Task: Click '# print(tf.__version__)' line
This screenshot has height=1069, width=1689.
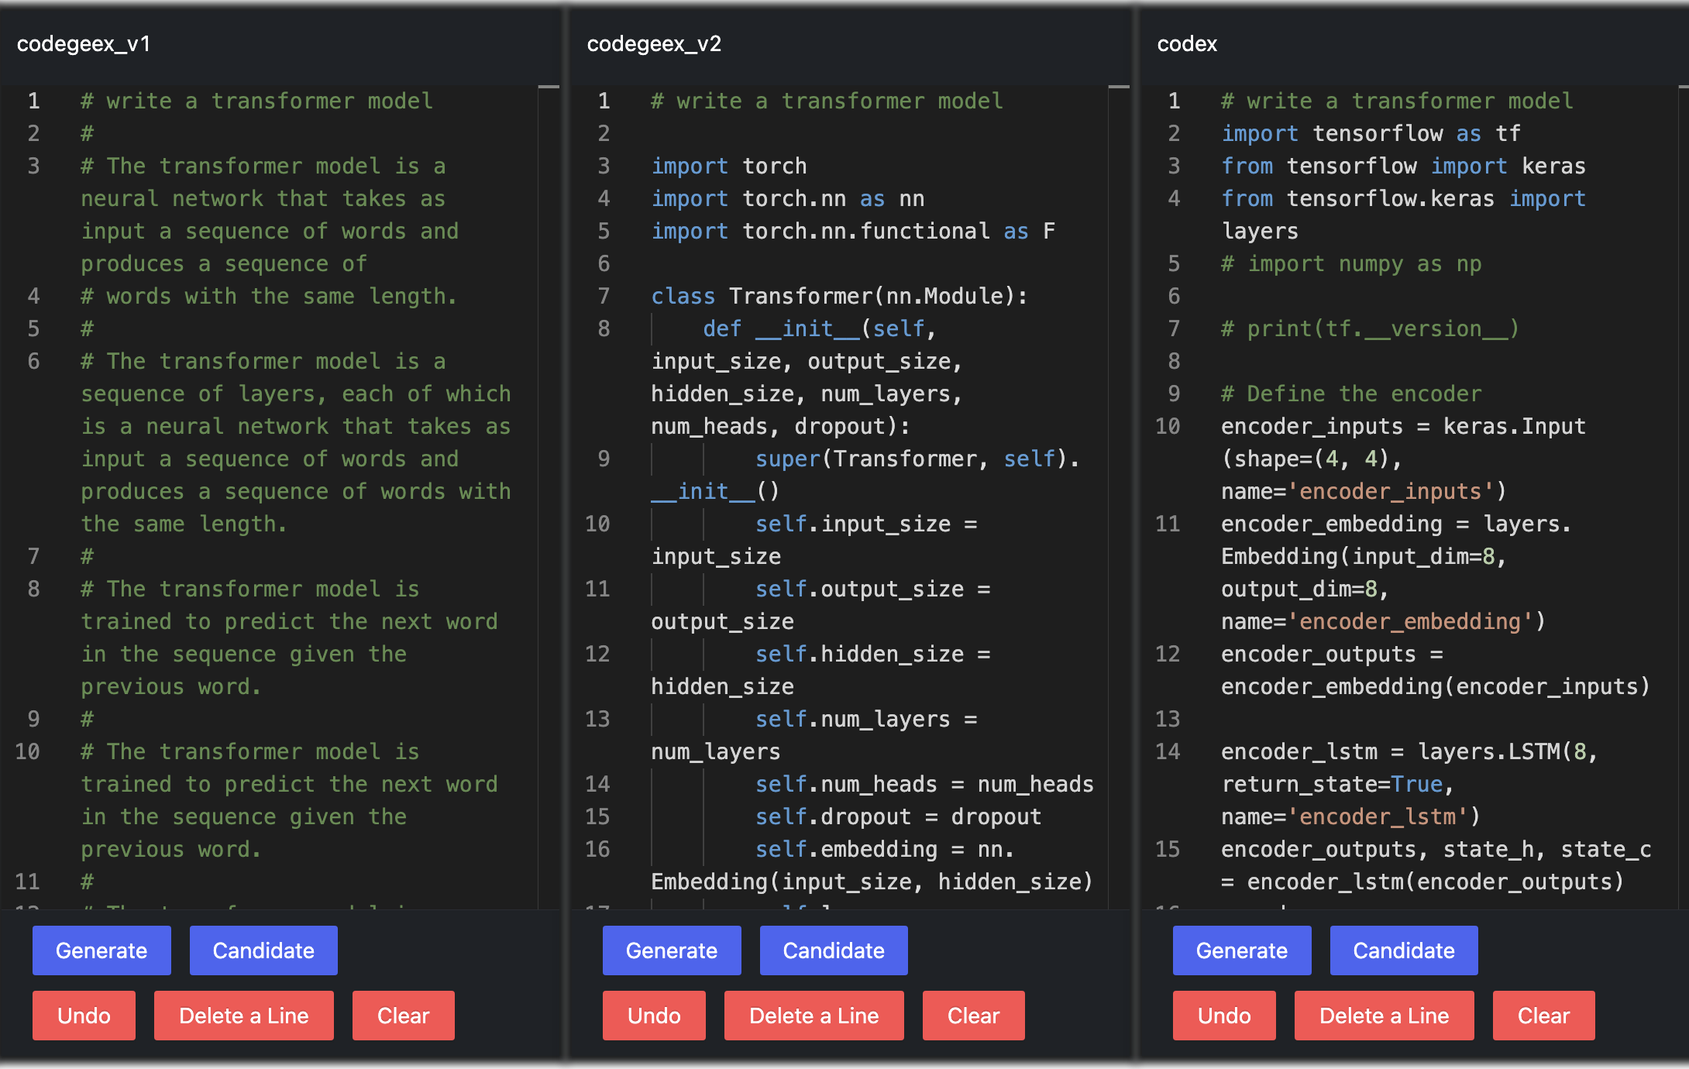Action: [1371, 328]
